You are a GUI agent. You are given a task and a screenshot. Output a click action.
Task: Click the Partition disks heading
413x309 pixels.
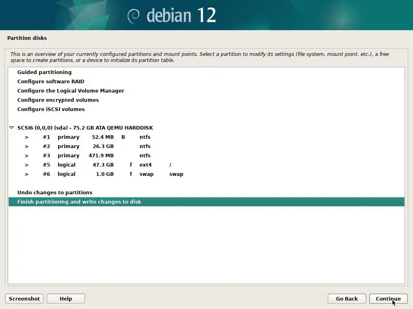27,38
